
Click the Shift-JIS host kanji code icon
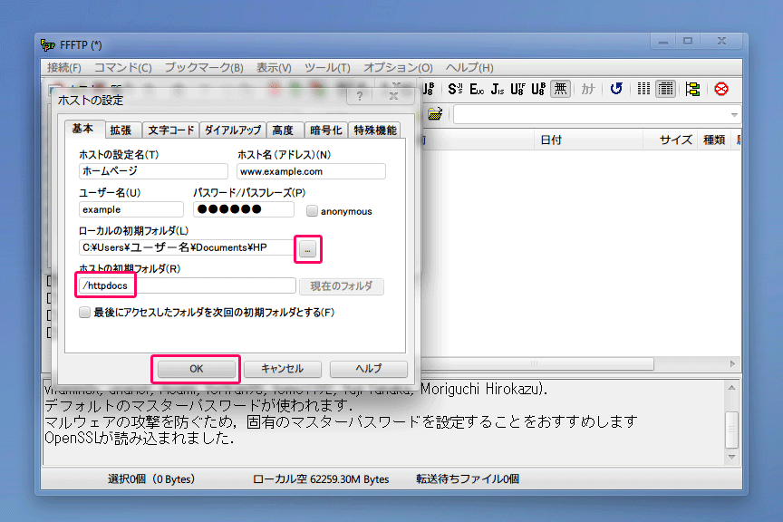click(x=455, y=89)
